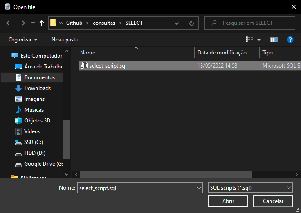The image size is (301, 213).
Task: Click file list horizontal scrollbar thumb
Action: (166, 174)
